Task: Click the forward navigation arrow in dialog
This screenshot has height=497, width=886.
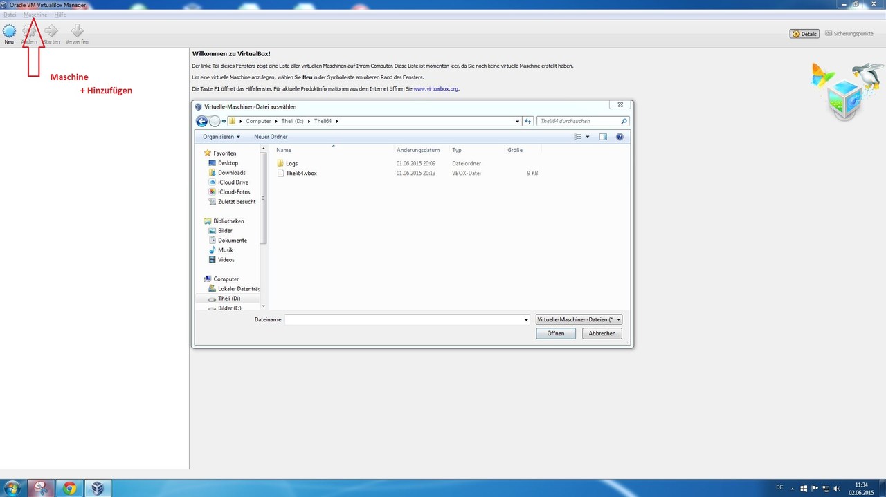Action: [x=215, y=121]
